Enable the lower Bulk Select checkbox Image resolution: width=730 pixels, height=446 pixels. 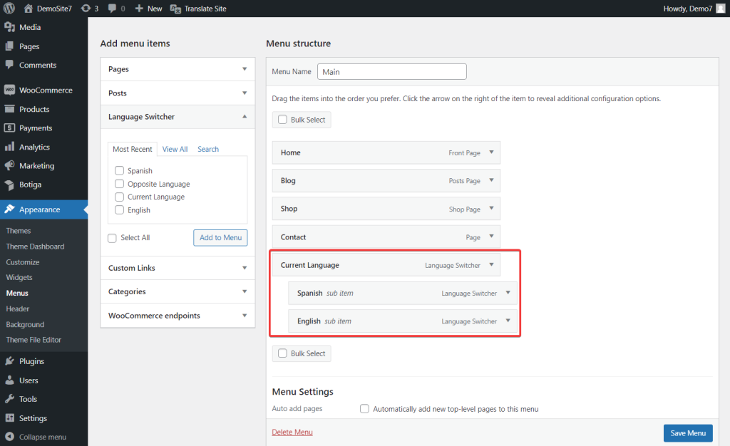coord(282,353)
